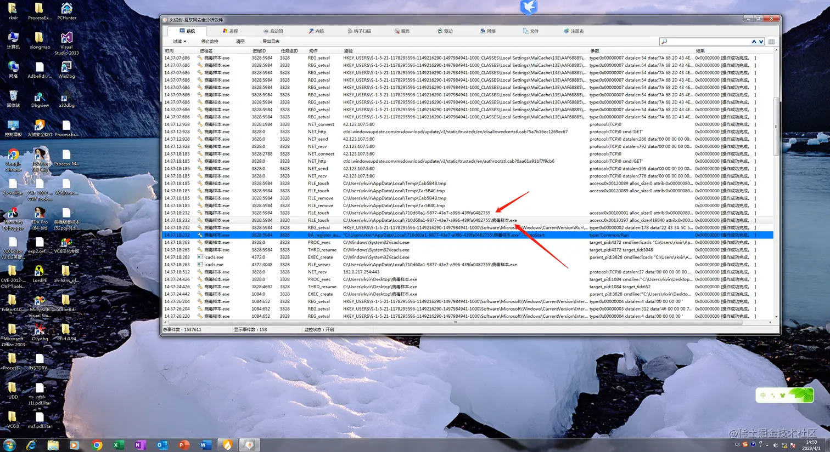Open Internet Explorer from the taskbar

tap(31, 445)
